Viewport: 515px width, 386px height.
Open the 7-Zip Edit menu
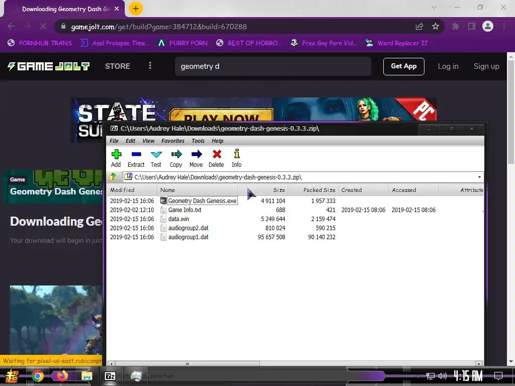point(130,141)
